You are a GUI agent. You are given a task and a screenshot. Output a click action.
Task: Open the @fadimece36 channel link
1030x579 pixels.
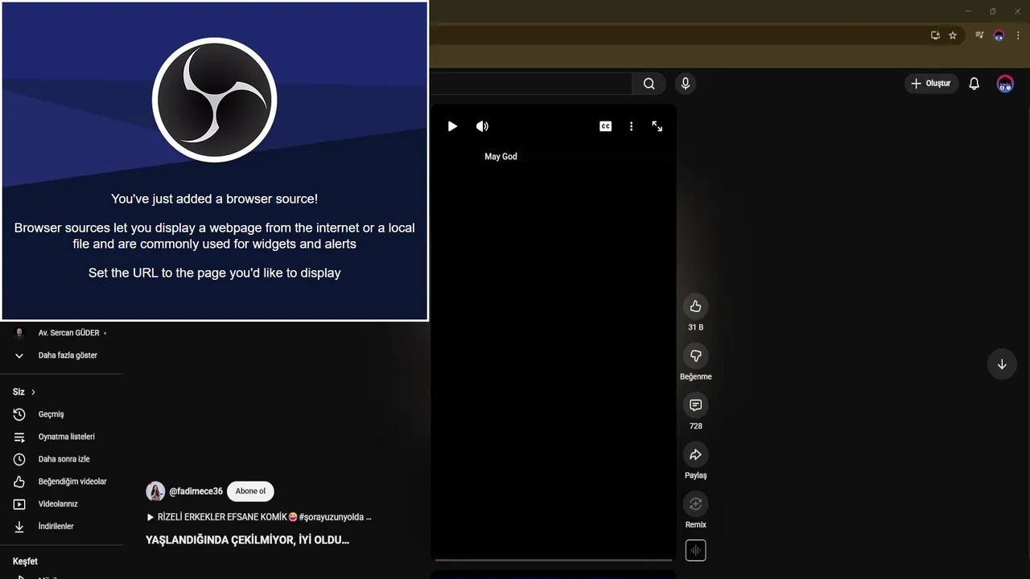tap(196, 491)
